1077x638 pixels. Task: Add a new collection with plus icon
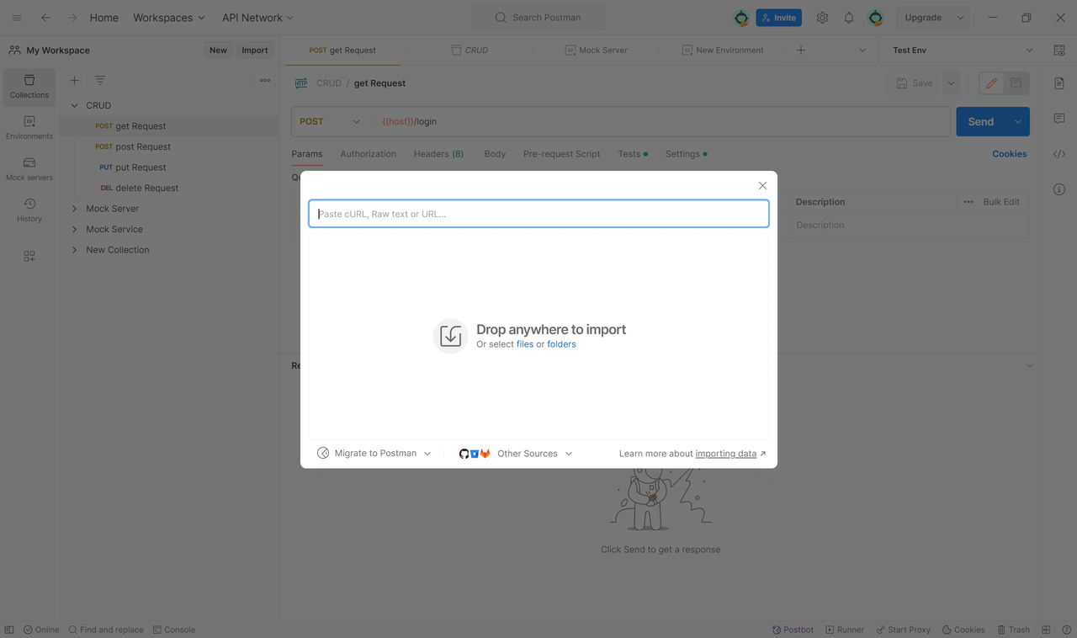pos(74,80)
